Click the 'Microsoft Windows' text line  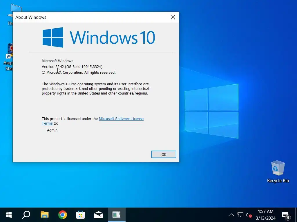[x=57, y=61]
